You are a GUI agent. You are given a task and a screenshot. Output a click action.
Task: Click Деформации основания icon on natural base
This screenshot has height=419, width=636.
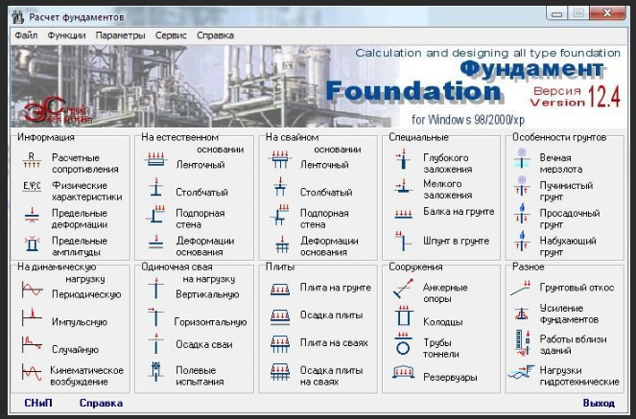[x=155, y=242]
